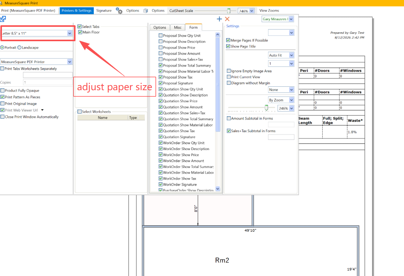404x276 pixels.
Task: Click View Zooms button
Action: 269,10
